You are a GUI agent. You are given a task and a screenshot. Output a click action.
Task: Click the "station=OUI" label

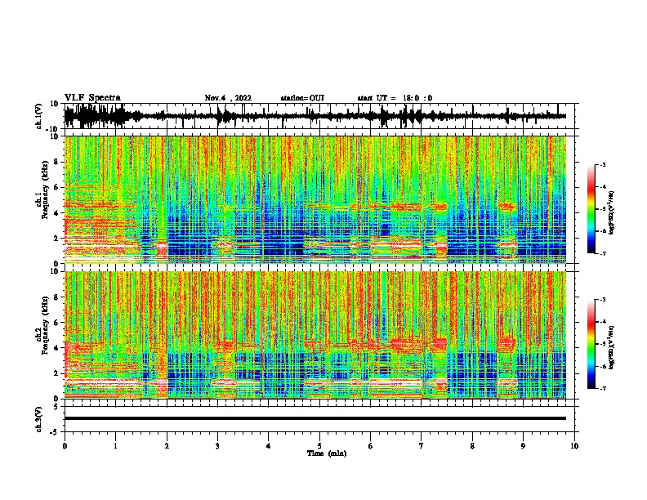pyautogui.click(x=302, y=98)
